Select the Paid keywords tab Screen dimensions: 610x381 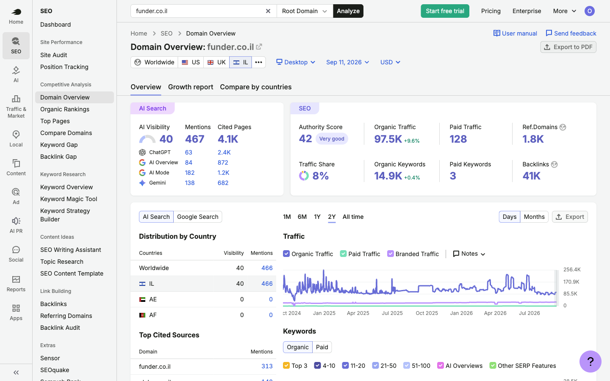(322, 347)
